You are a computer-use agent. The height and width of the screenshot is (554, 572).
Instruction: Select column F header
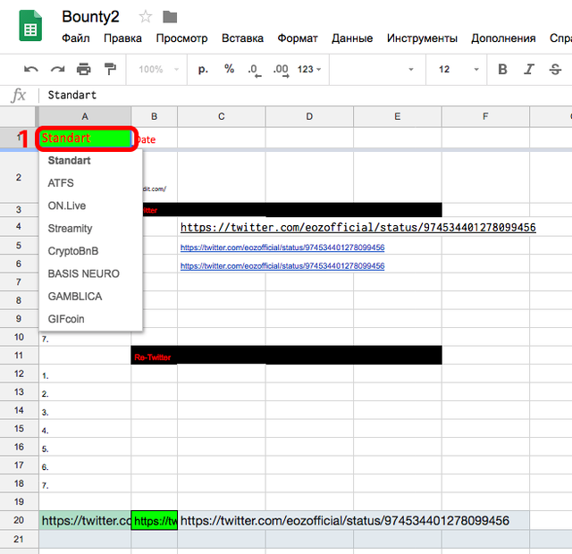485,116
